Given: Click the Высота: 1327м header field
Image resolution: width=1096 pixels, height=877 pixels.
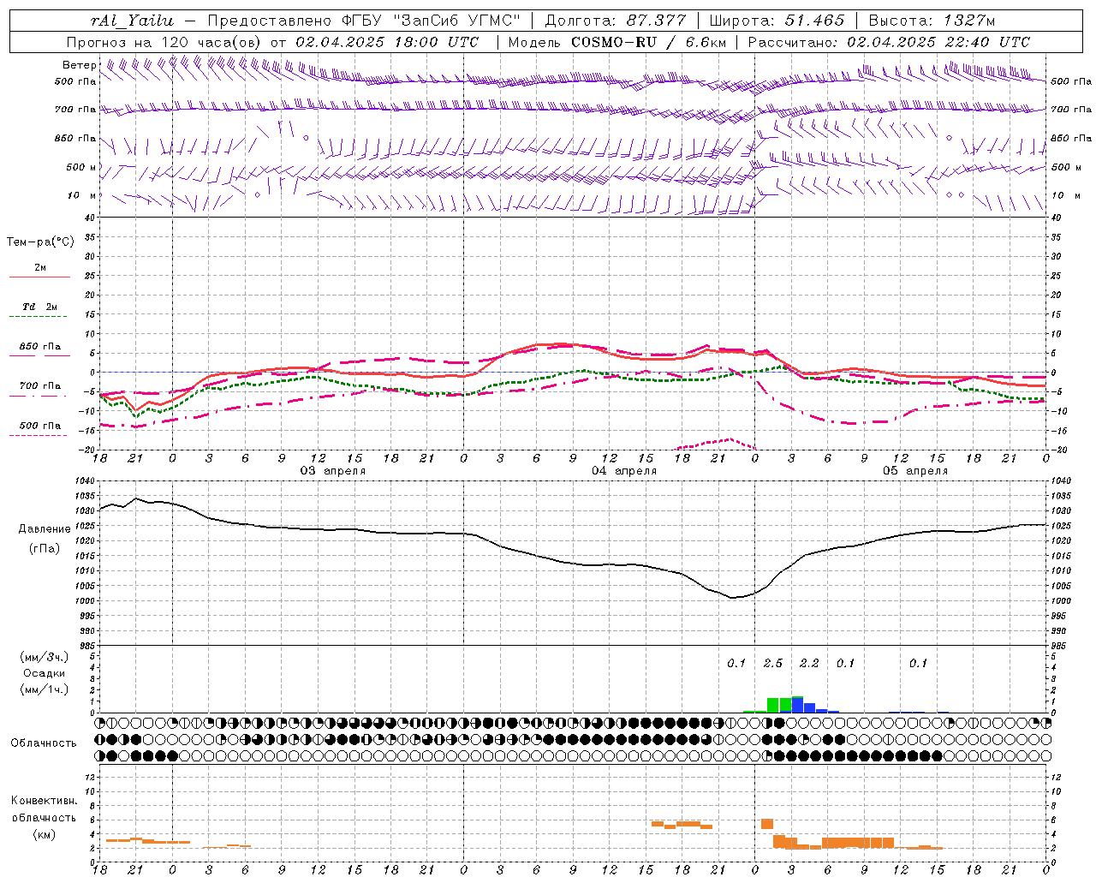Looking at the screenshot, I should click(x=932, y=21).
